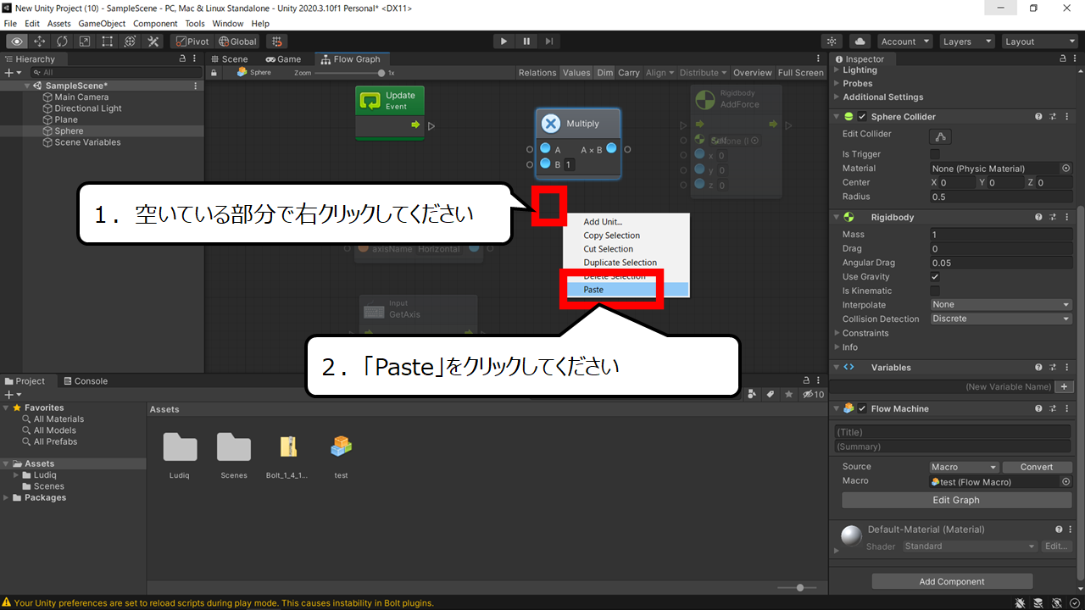
Task: Open the cloud services icon
Action: [860, 42]
